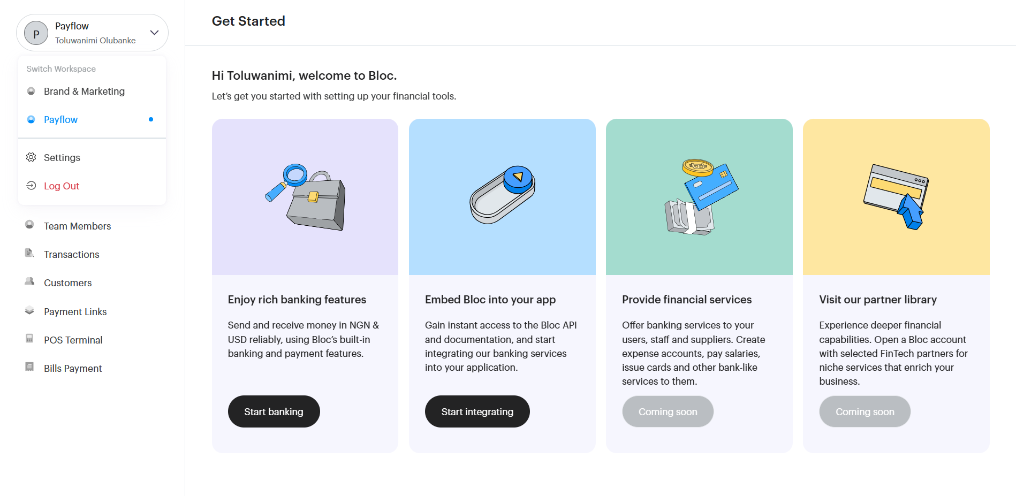Click the Start integrating button
1016x496 pixels.
[477, 411]
